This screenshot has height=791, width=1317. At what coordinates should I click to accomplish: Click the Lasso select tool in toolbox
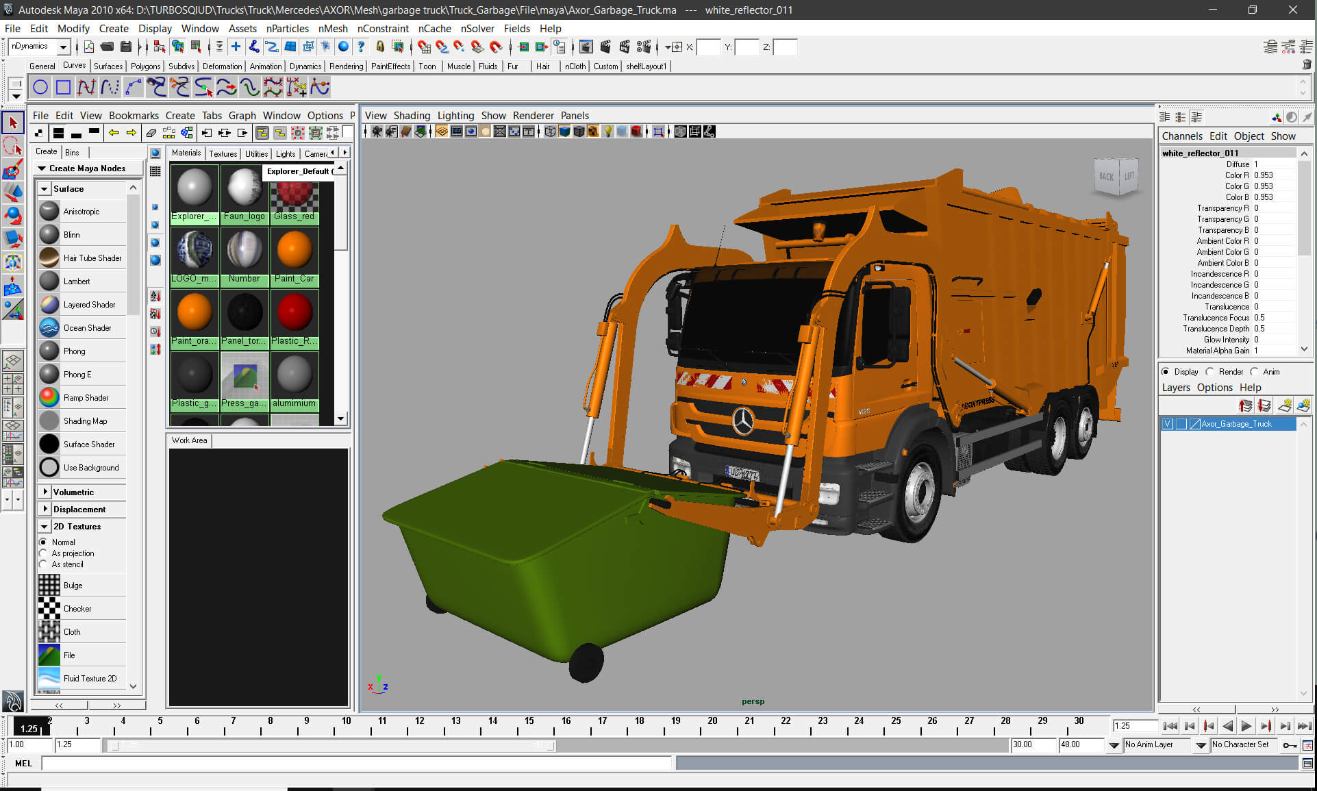tap(13, 146)
